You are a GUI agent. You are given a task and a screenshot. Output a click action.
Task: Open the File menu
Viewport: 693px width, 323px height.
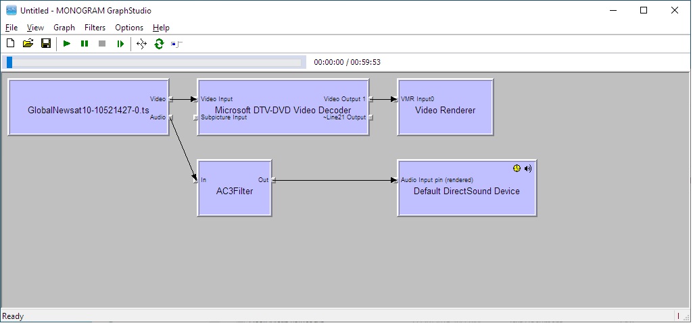pyautogui.click(x=11, y=28)
